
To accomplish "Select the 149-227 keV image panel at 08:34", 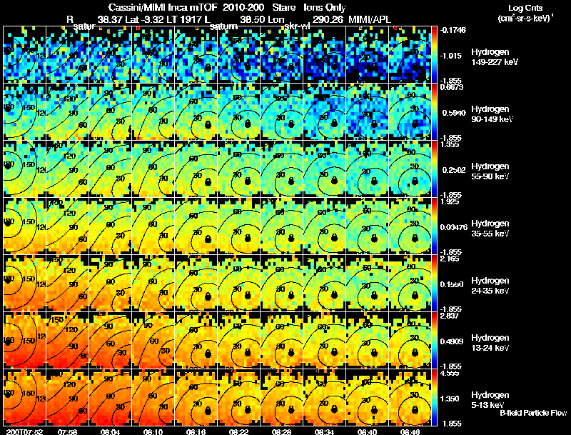I will [325, 55].
